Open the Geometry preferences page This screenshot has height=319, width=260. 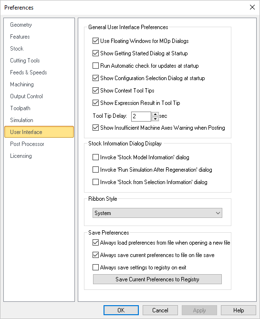coord(21,25)
